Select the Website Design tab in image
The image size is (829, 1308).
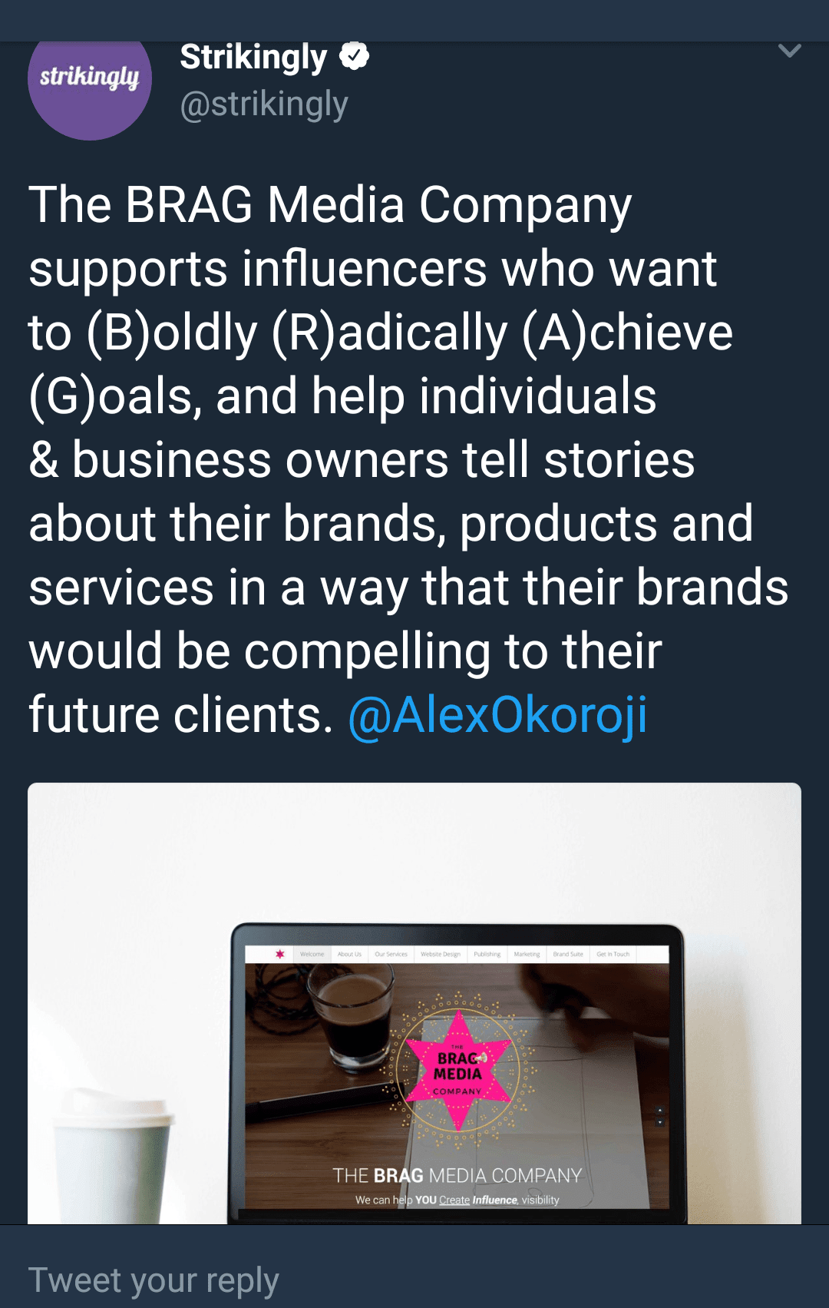(441, 954)
